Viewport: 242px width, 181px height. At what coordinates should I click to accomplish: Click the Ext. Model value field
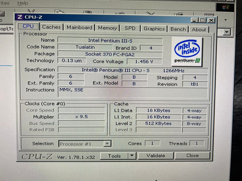pos(134,83)
